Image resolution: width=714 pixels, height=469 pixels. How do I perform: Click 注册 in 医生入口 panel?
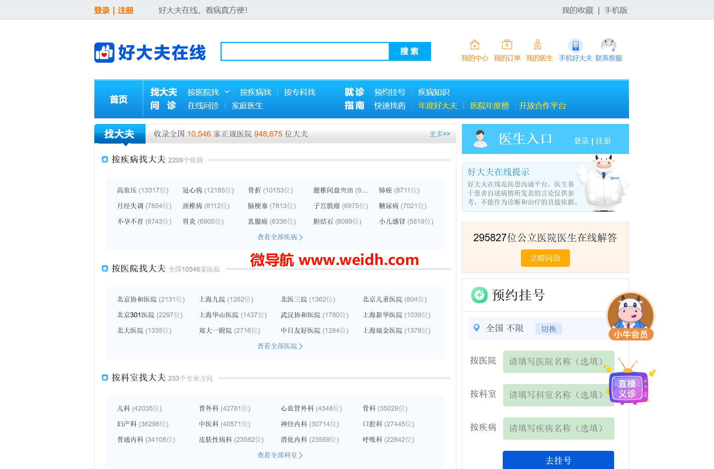tap(603, 141)
